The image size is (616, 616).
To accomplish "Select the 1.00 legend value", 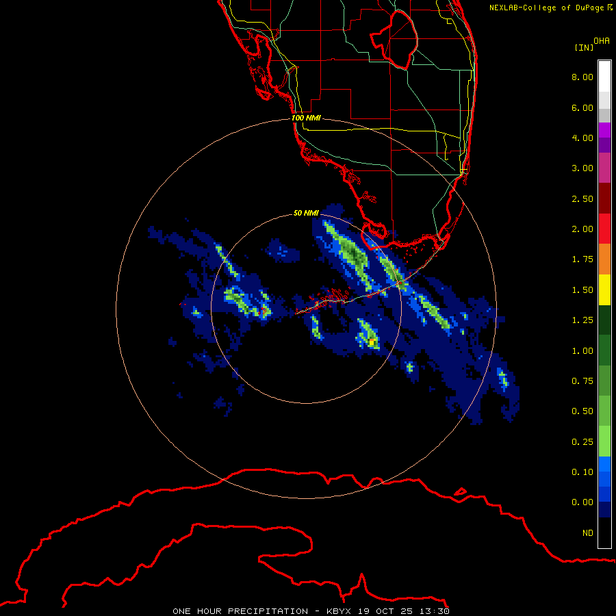I will click(582, 351).
